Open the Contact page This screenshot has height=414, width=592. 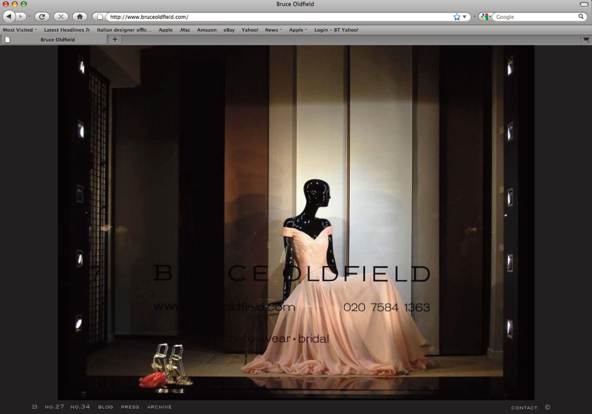click(x=524, y=408)
